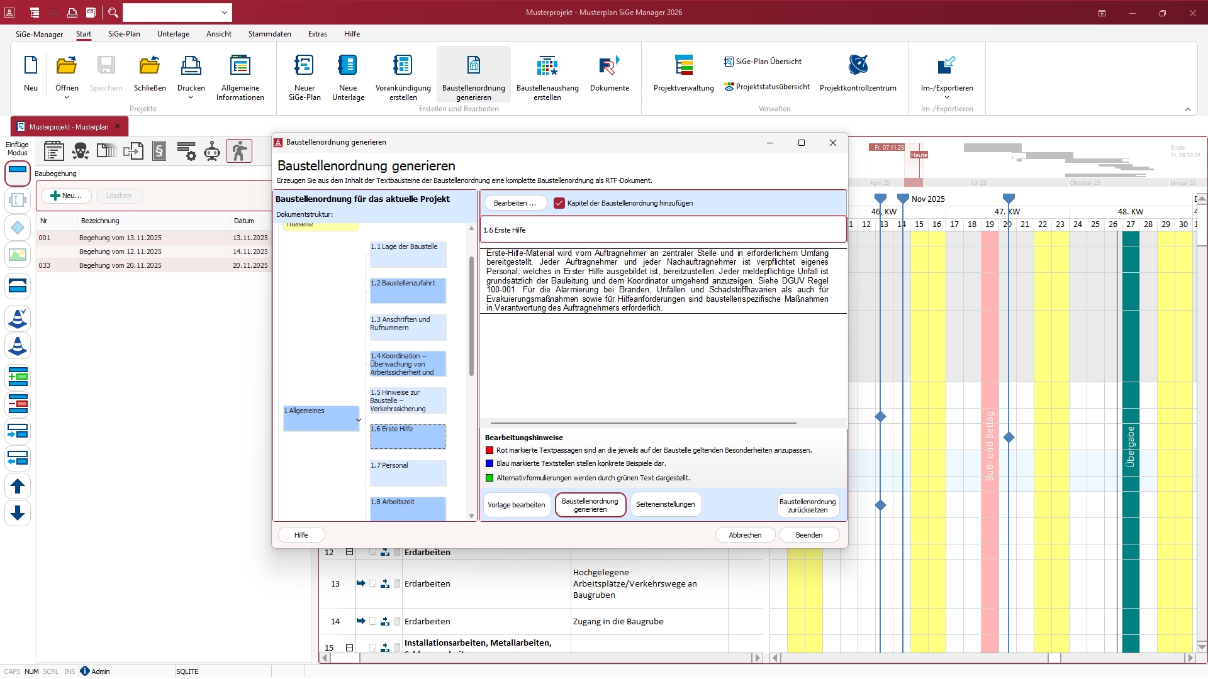Viewport: 1208px width, 679px height.
Task: Toggle checkbox in Erdarbeiten row 13
Action: (373, 584)
